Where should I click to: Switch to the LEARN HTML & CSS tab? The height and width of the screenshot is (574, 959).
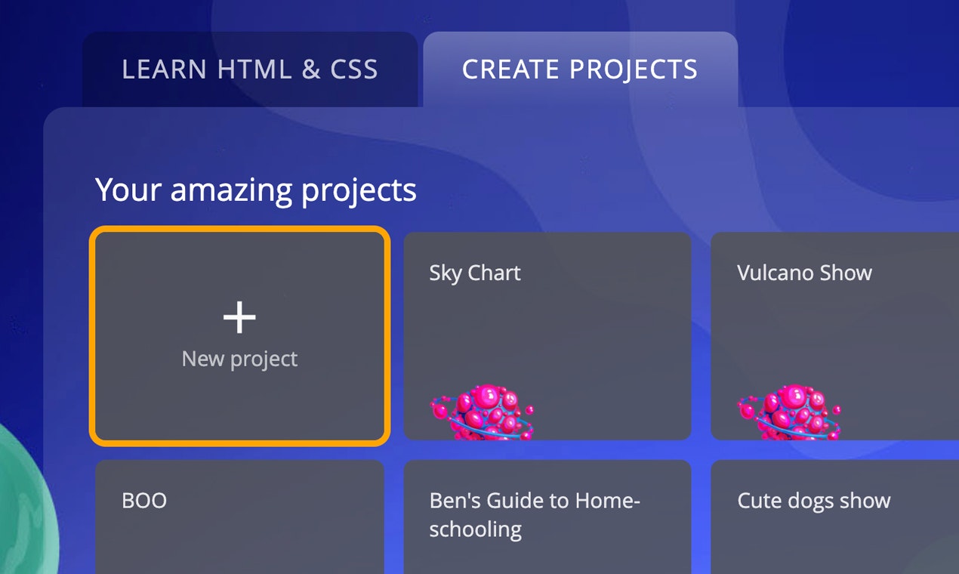pos(251,69)
